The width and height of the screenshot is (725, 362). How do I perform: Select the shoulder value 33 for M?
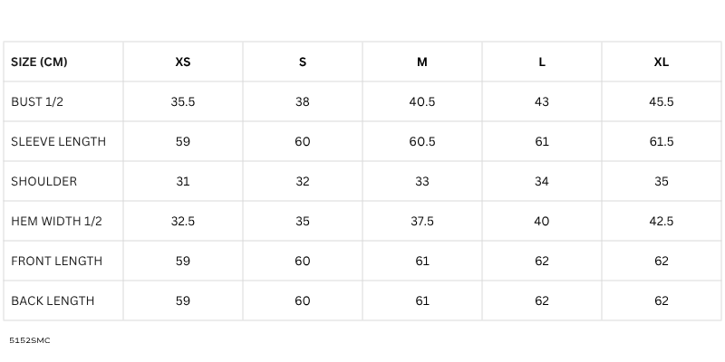(x=422, y=182)
